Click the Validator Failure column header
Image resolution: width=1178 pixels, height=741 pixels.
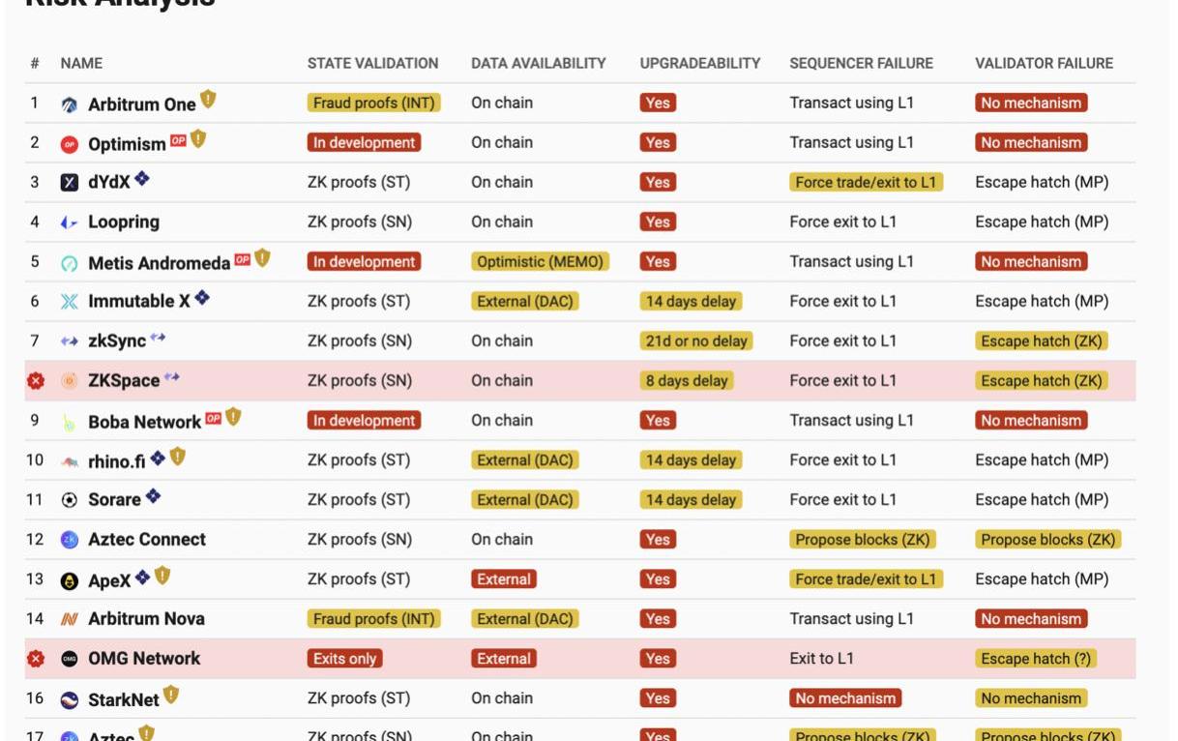coord(1044,63)
